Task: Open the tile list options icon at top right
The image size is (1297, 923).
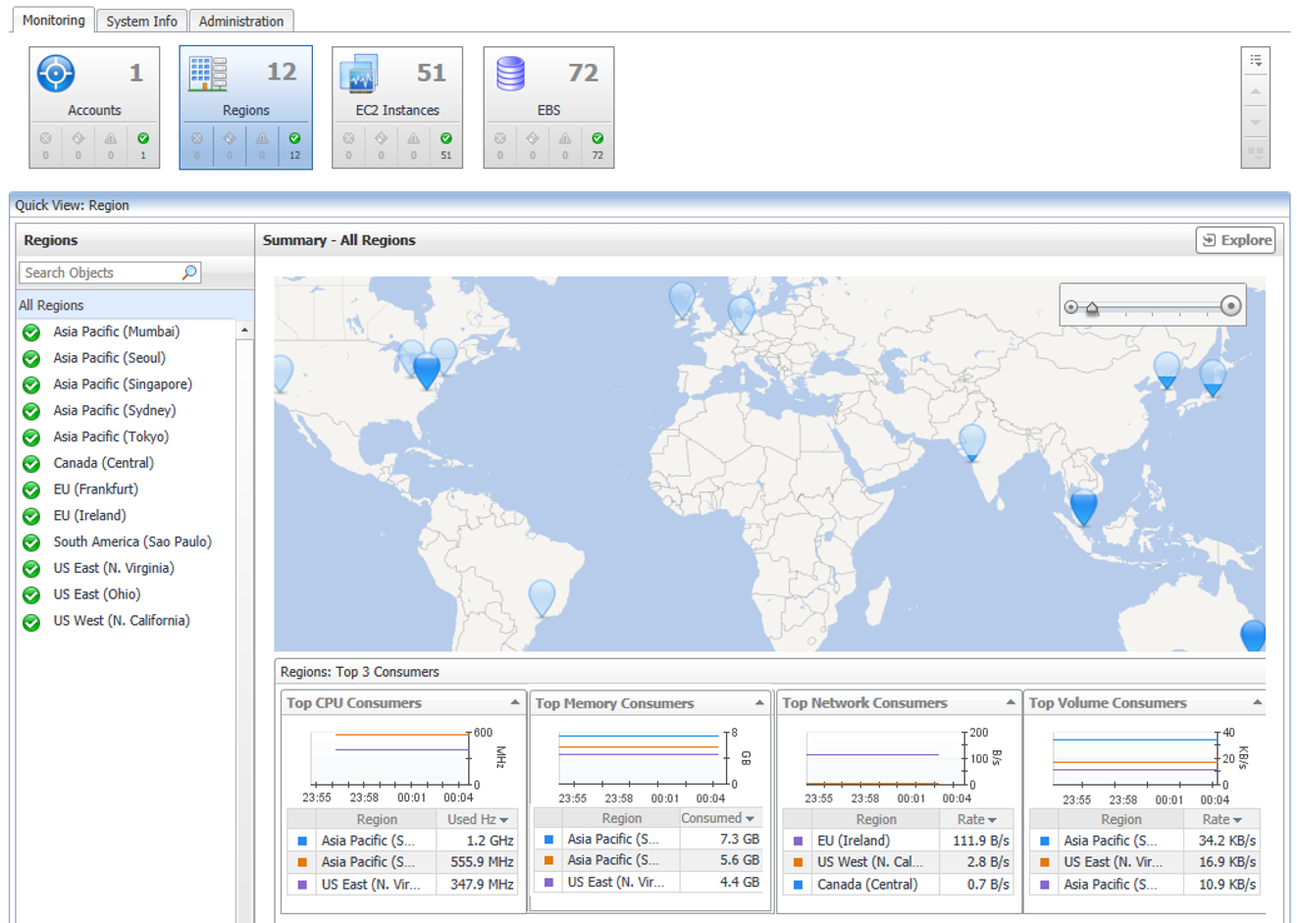Action: click(1255, 61)
